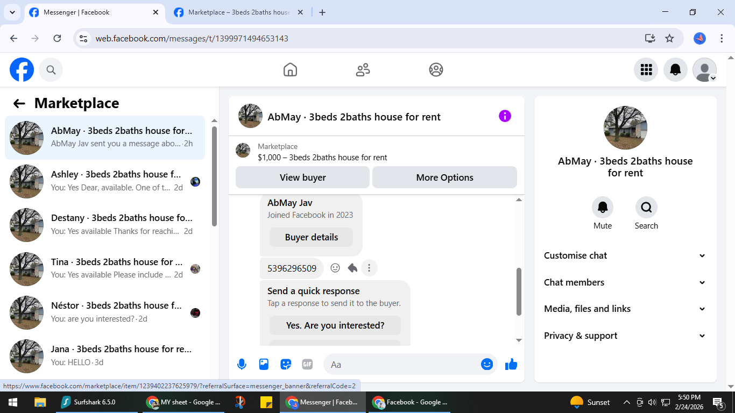
Task: Bookmark this page with the star
Action: pos(669,38)
